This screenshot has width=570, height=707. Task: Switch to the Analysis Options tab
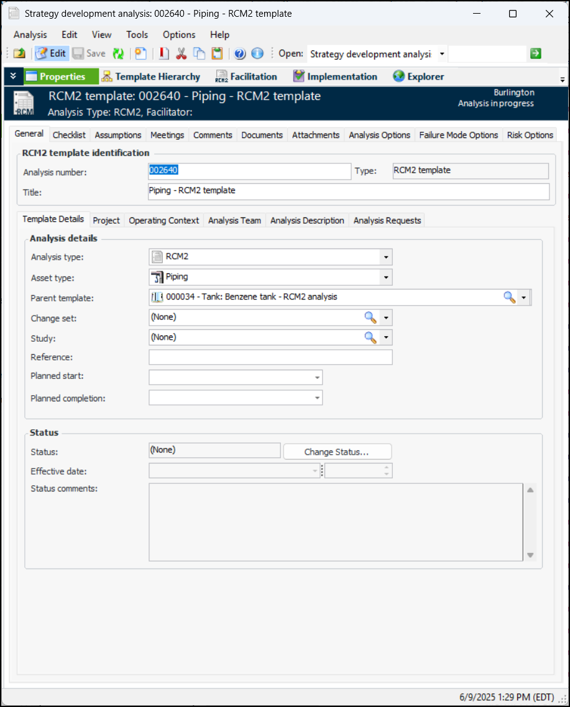(379, 135)
